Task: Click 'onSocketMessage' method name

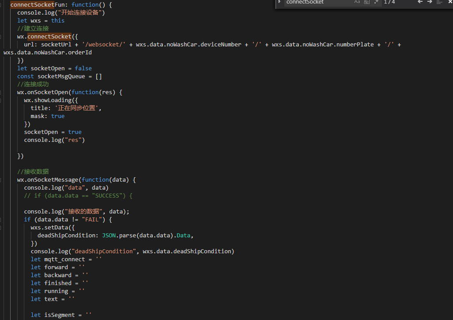Action: (x=53, y=180)
